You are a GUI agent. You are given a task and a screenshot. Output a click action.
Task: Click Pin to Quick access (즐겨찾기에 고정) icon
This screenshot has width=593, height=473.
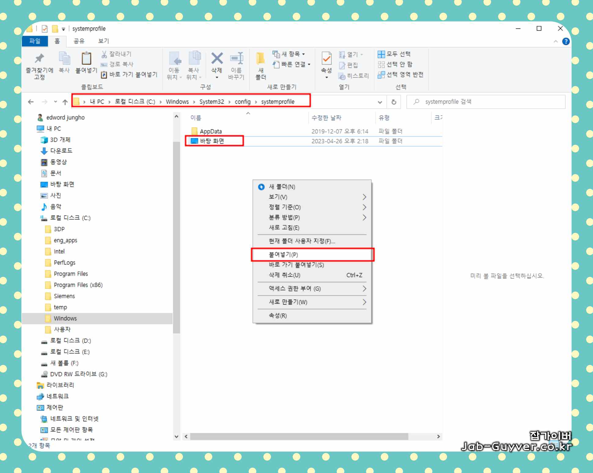pos(39,59)
